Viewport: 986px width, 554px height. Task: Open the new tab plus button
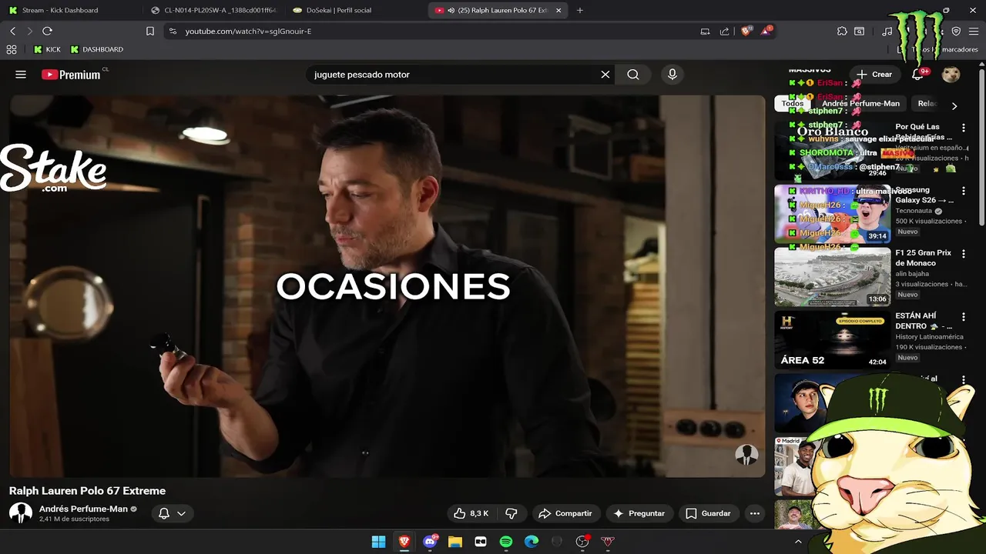click(x=580, y=10)
